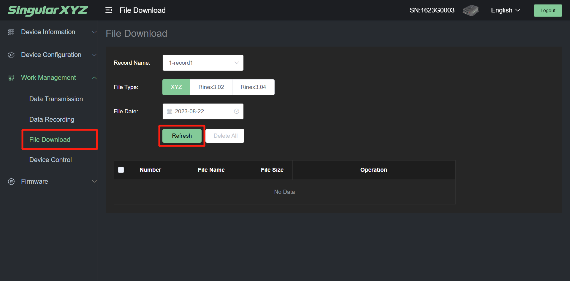
Task: Click the Firmware globe icon
Action: pyautogui.click(x=11, y=182)
